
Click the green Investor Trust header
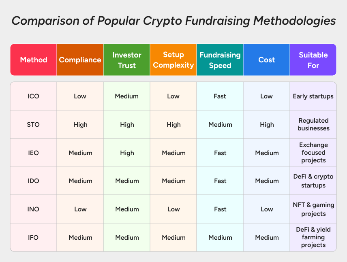[127, 60]
